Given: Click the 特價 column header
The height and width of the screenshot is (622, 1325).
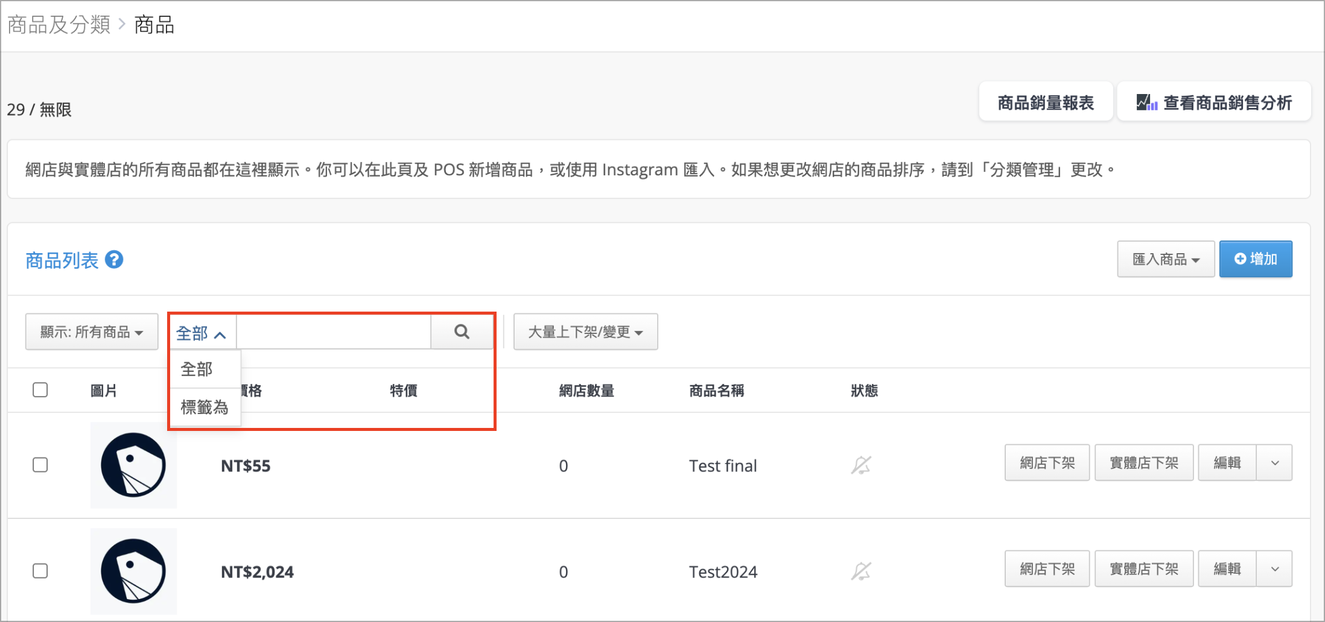Looking at the screenshot, I should [404, 391].
